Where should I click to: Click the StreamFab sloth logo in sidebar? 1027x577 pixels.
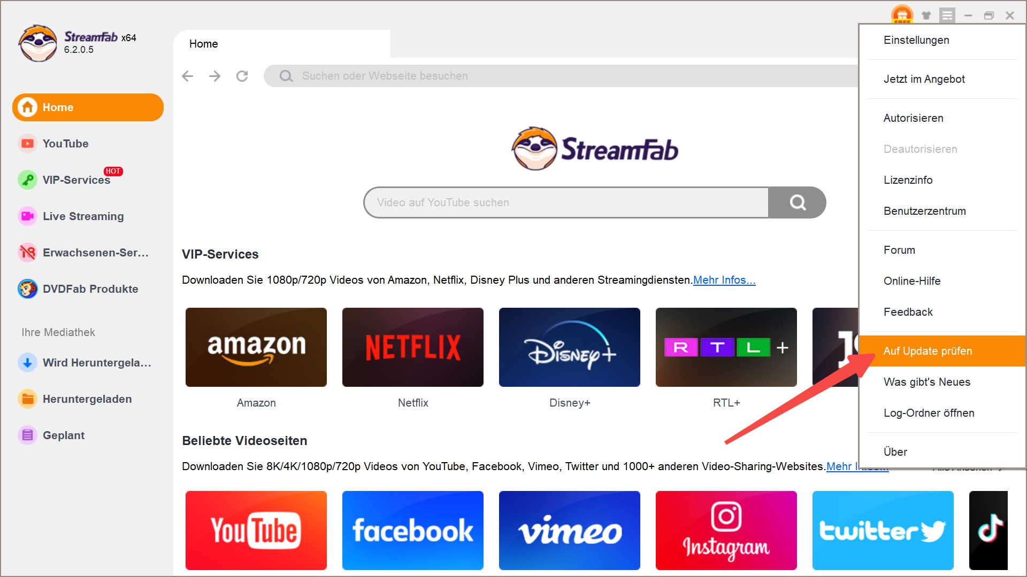tap(37, 43)
